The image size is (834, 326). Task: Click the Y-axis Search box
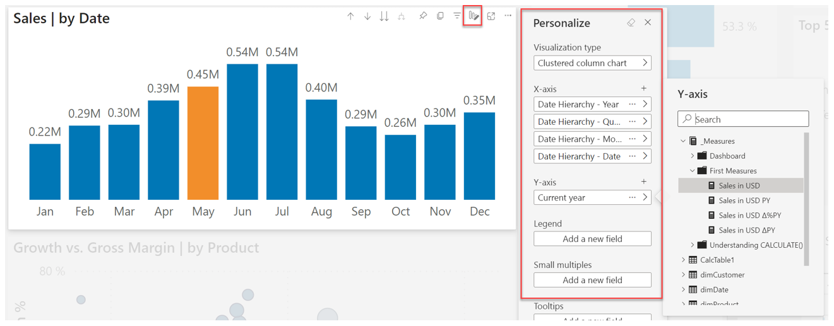743,119
